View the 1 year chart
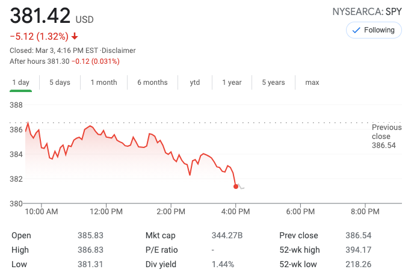The image size is (417, 278). [x=232, y=82]
